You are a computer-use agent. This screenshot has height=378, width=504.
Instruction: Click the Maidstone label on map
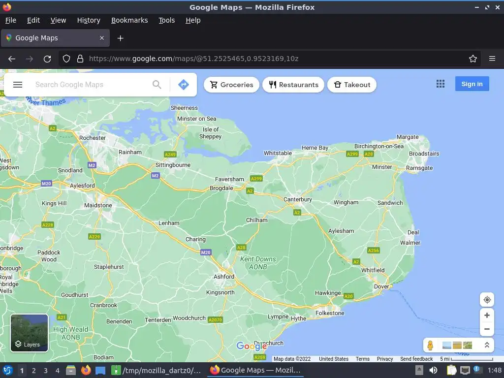point(98,205)
